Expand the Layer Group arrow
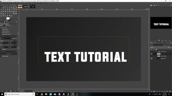This screenshot has height=96, width=172. point(156,51)
